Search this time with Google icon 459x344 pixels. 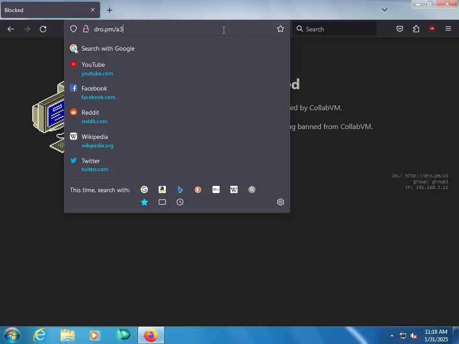144,189
